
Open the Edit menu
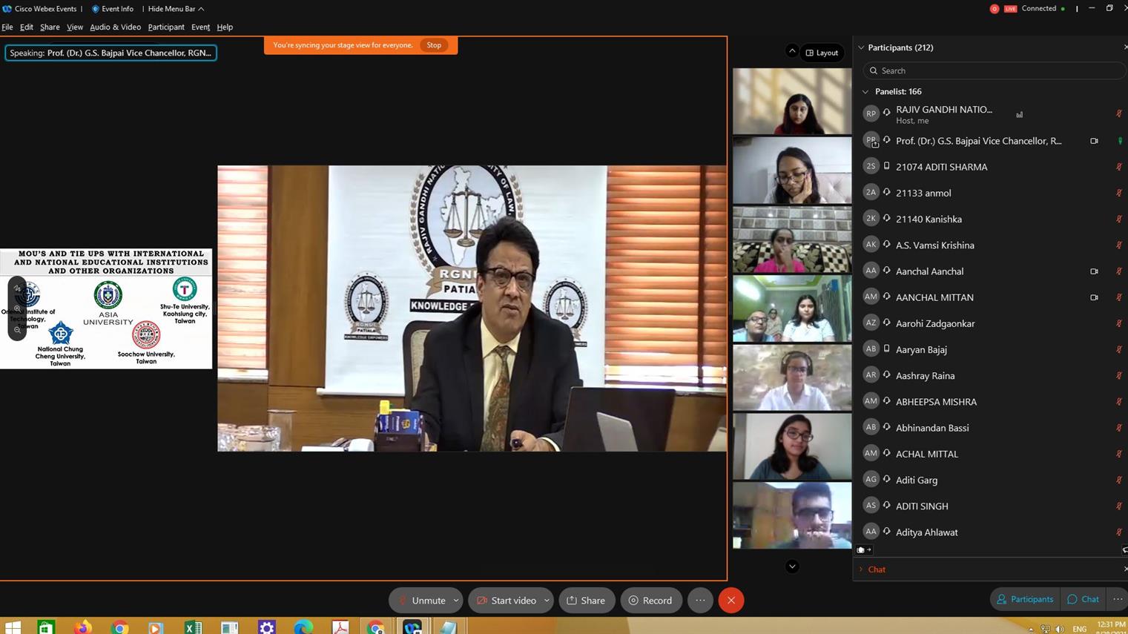pyautogui.click(x=27, y=27)
